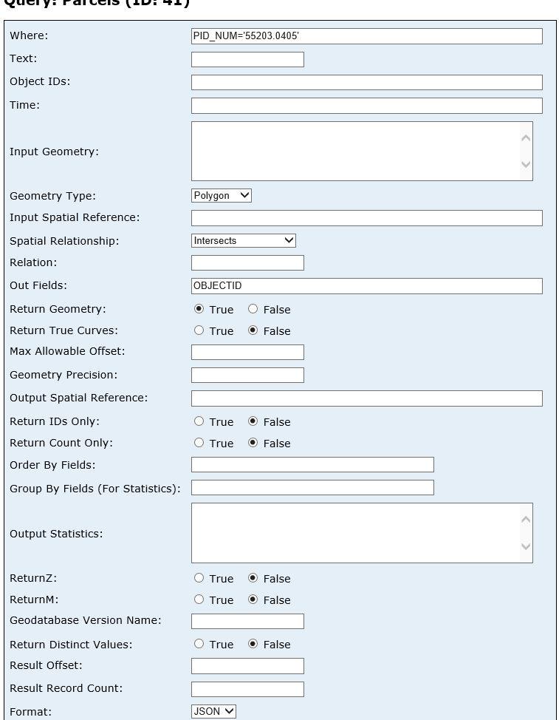Focus the Input Spatial Reference field
Screen dimensions: 559x720
[367, 218]
